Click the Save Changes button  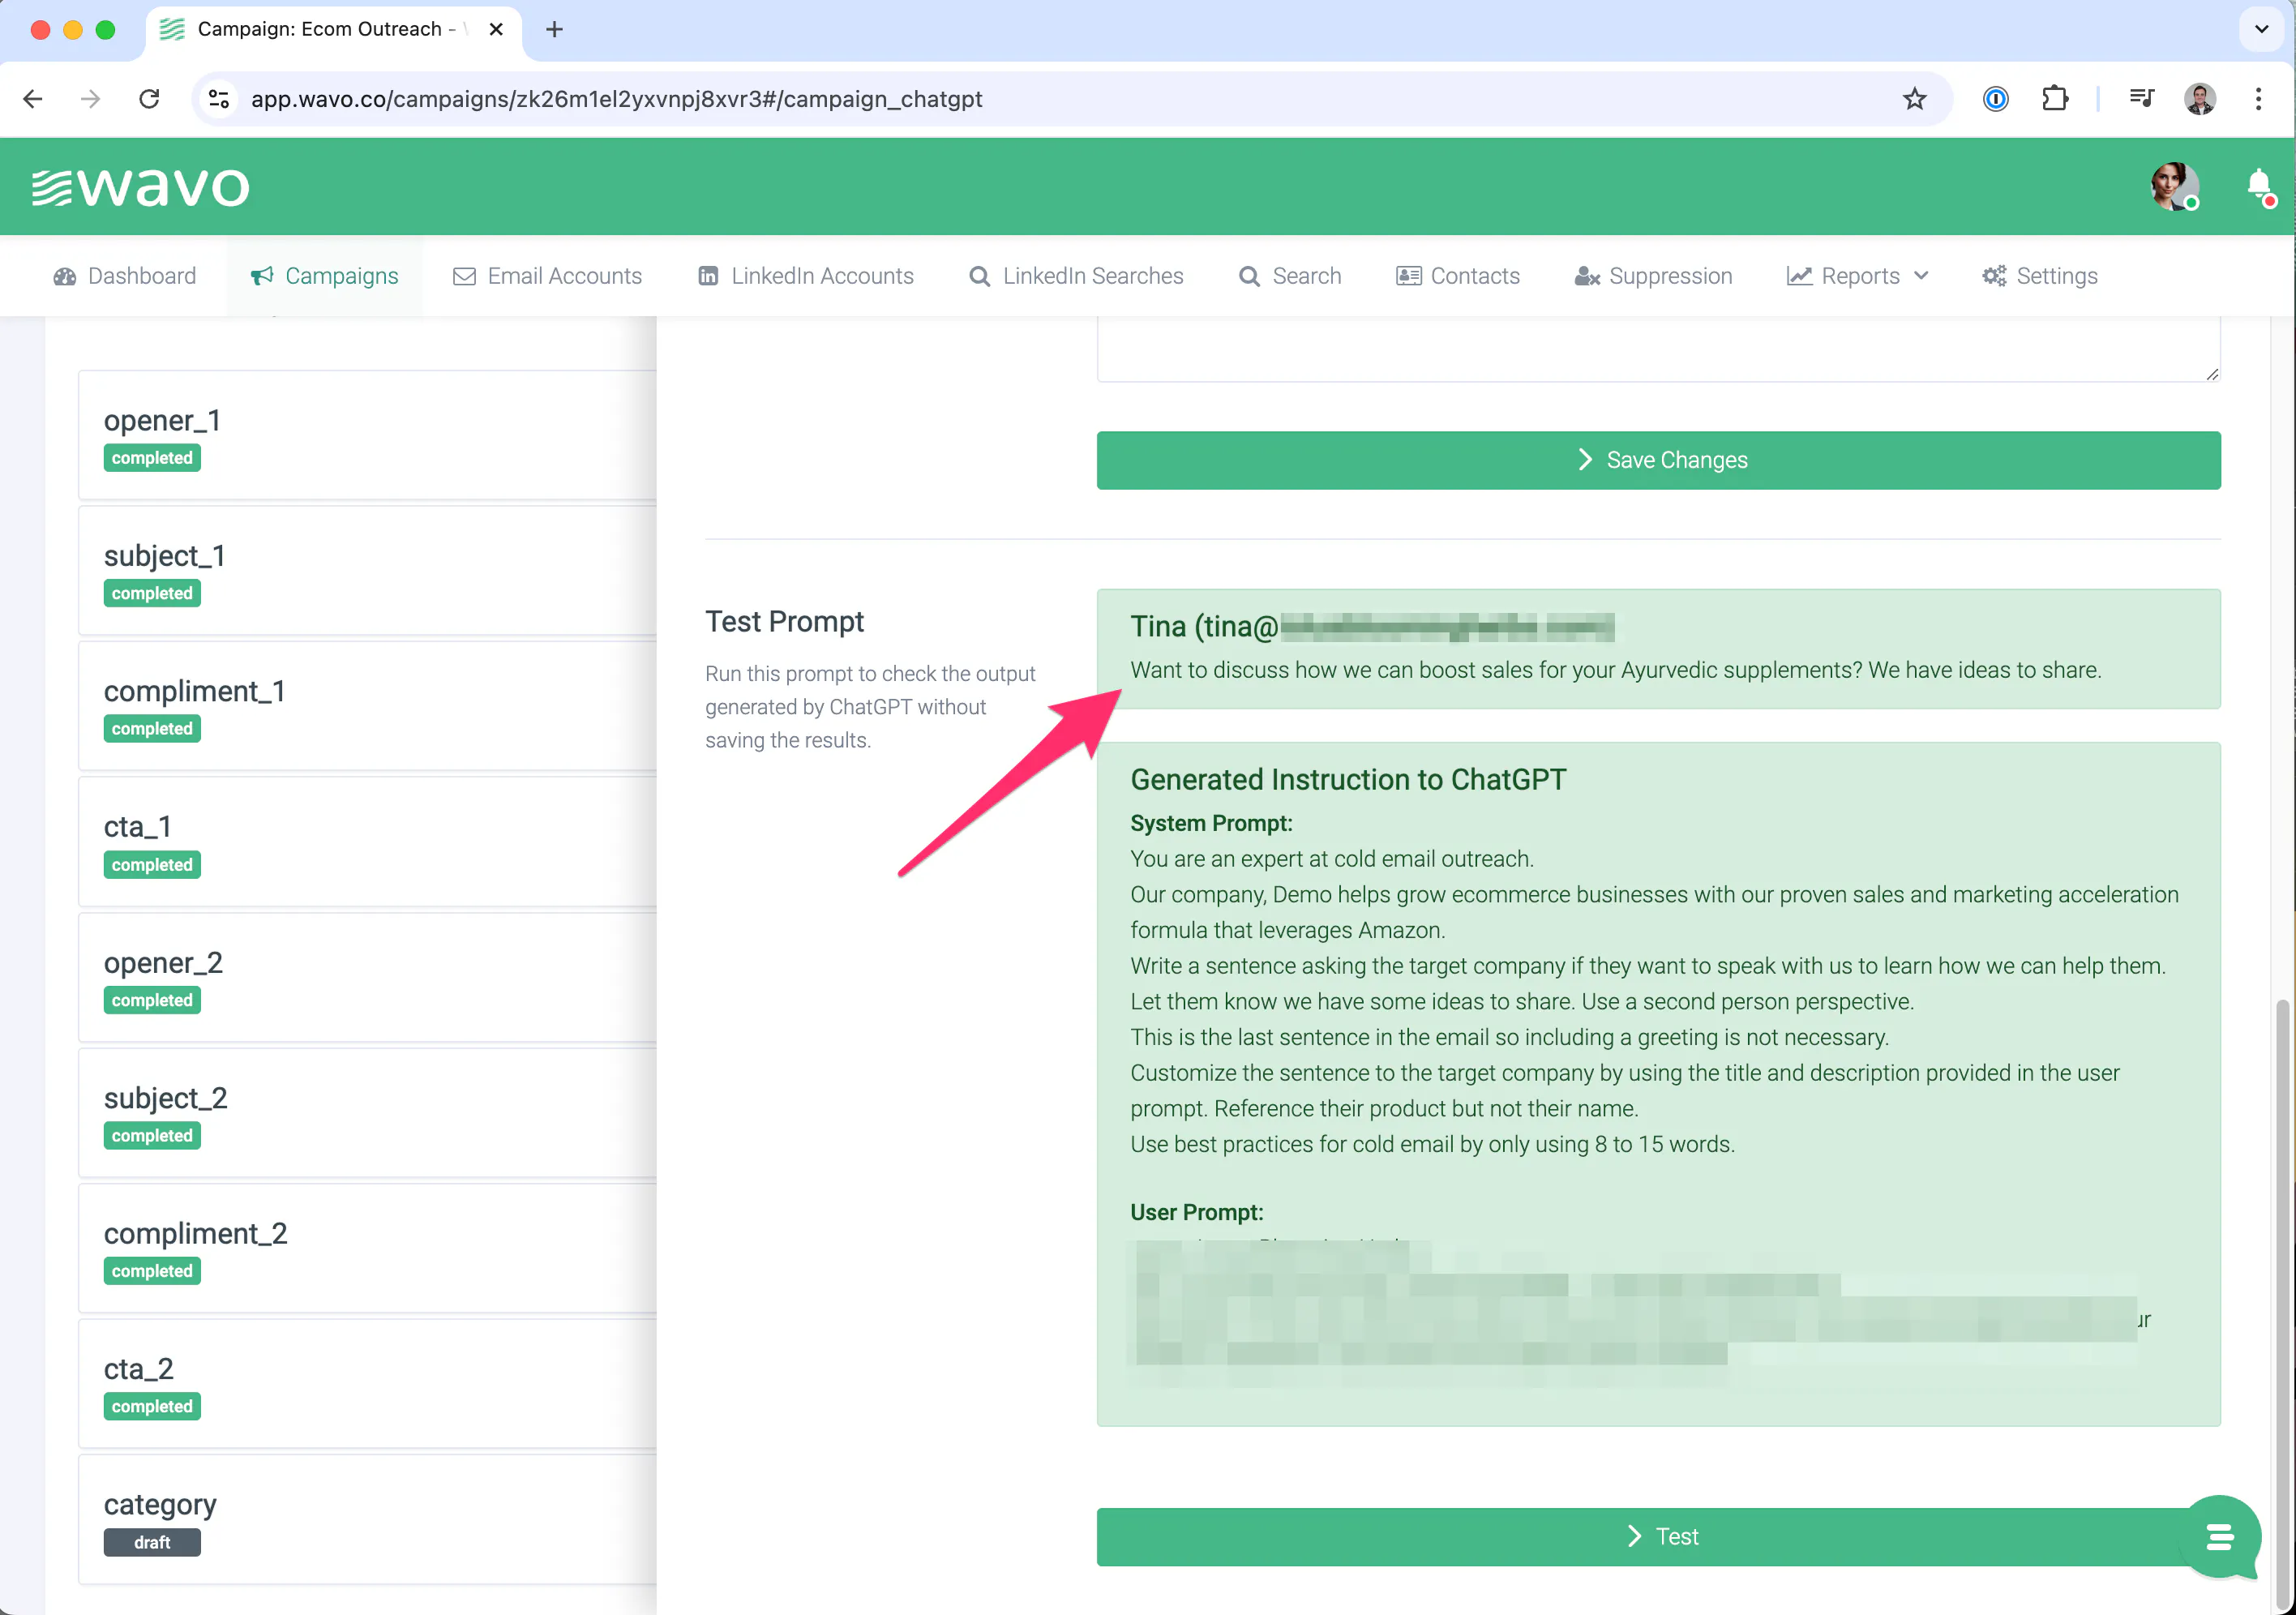pos(1658,460)
